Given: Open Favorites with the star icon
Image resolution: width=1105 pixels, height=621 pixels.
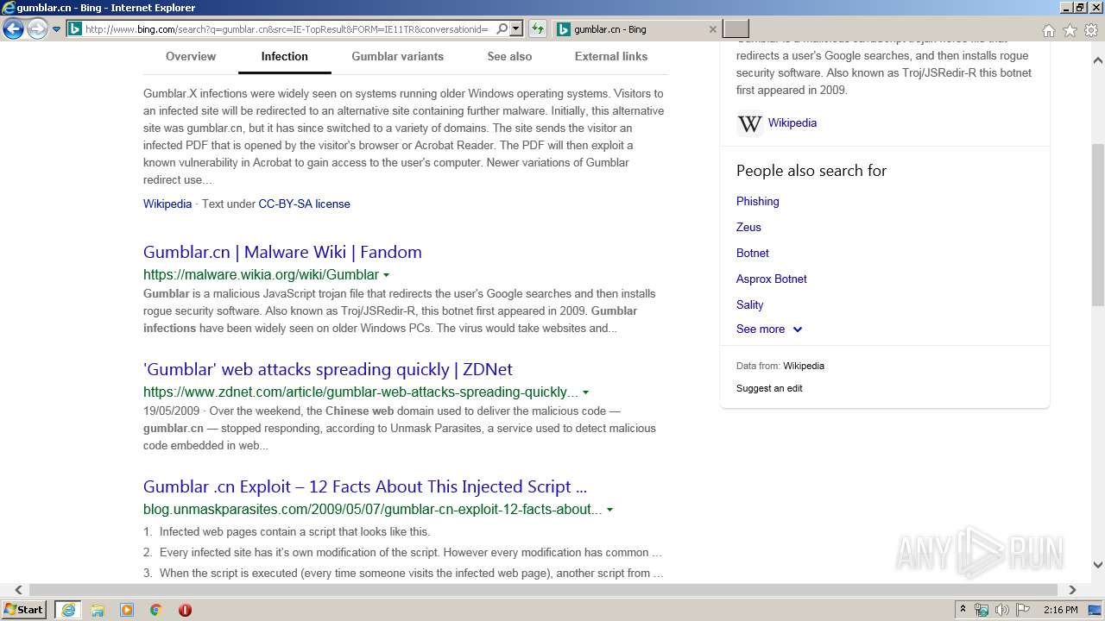Looking at the screenshot, I should click(1070, 30).
